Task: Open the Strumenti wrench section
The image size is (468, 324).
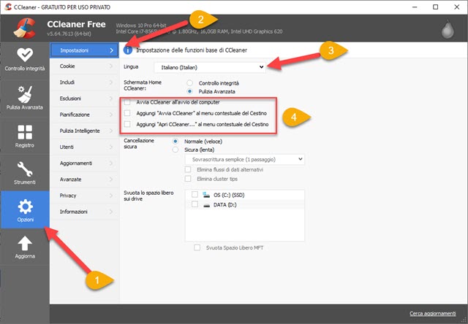Action: pyautogui.click(x=25, y=173)
